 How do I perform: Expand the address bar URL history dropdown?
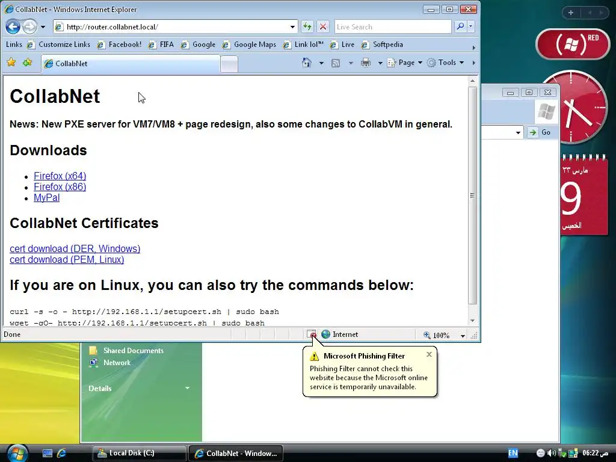coord(292,27)
